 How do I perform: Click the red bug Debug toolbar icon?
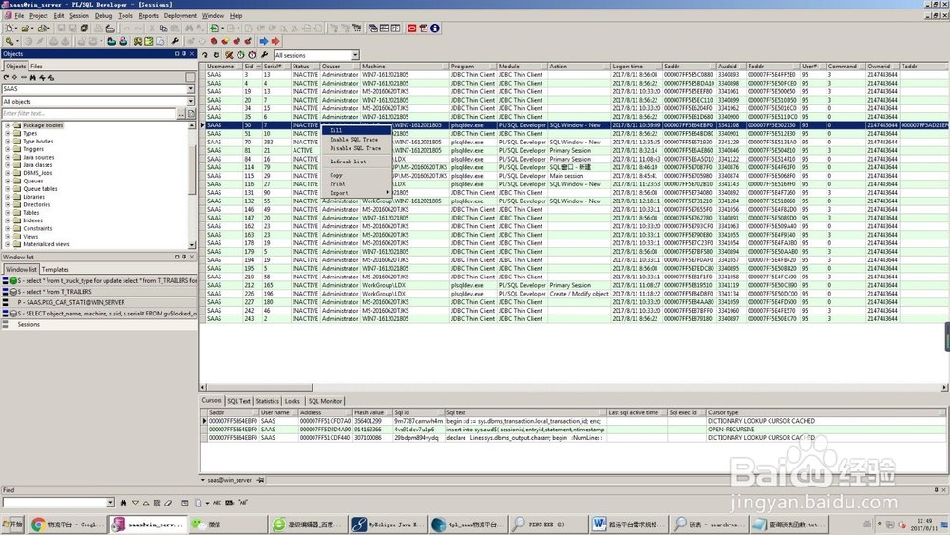(213, 41)
